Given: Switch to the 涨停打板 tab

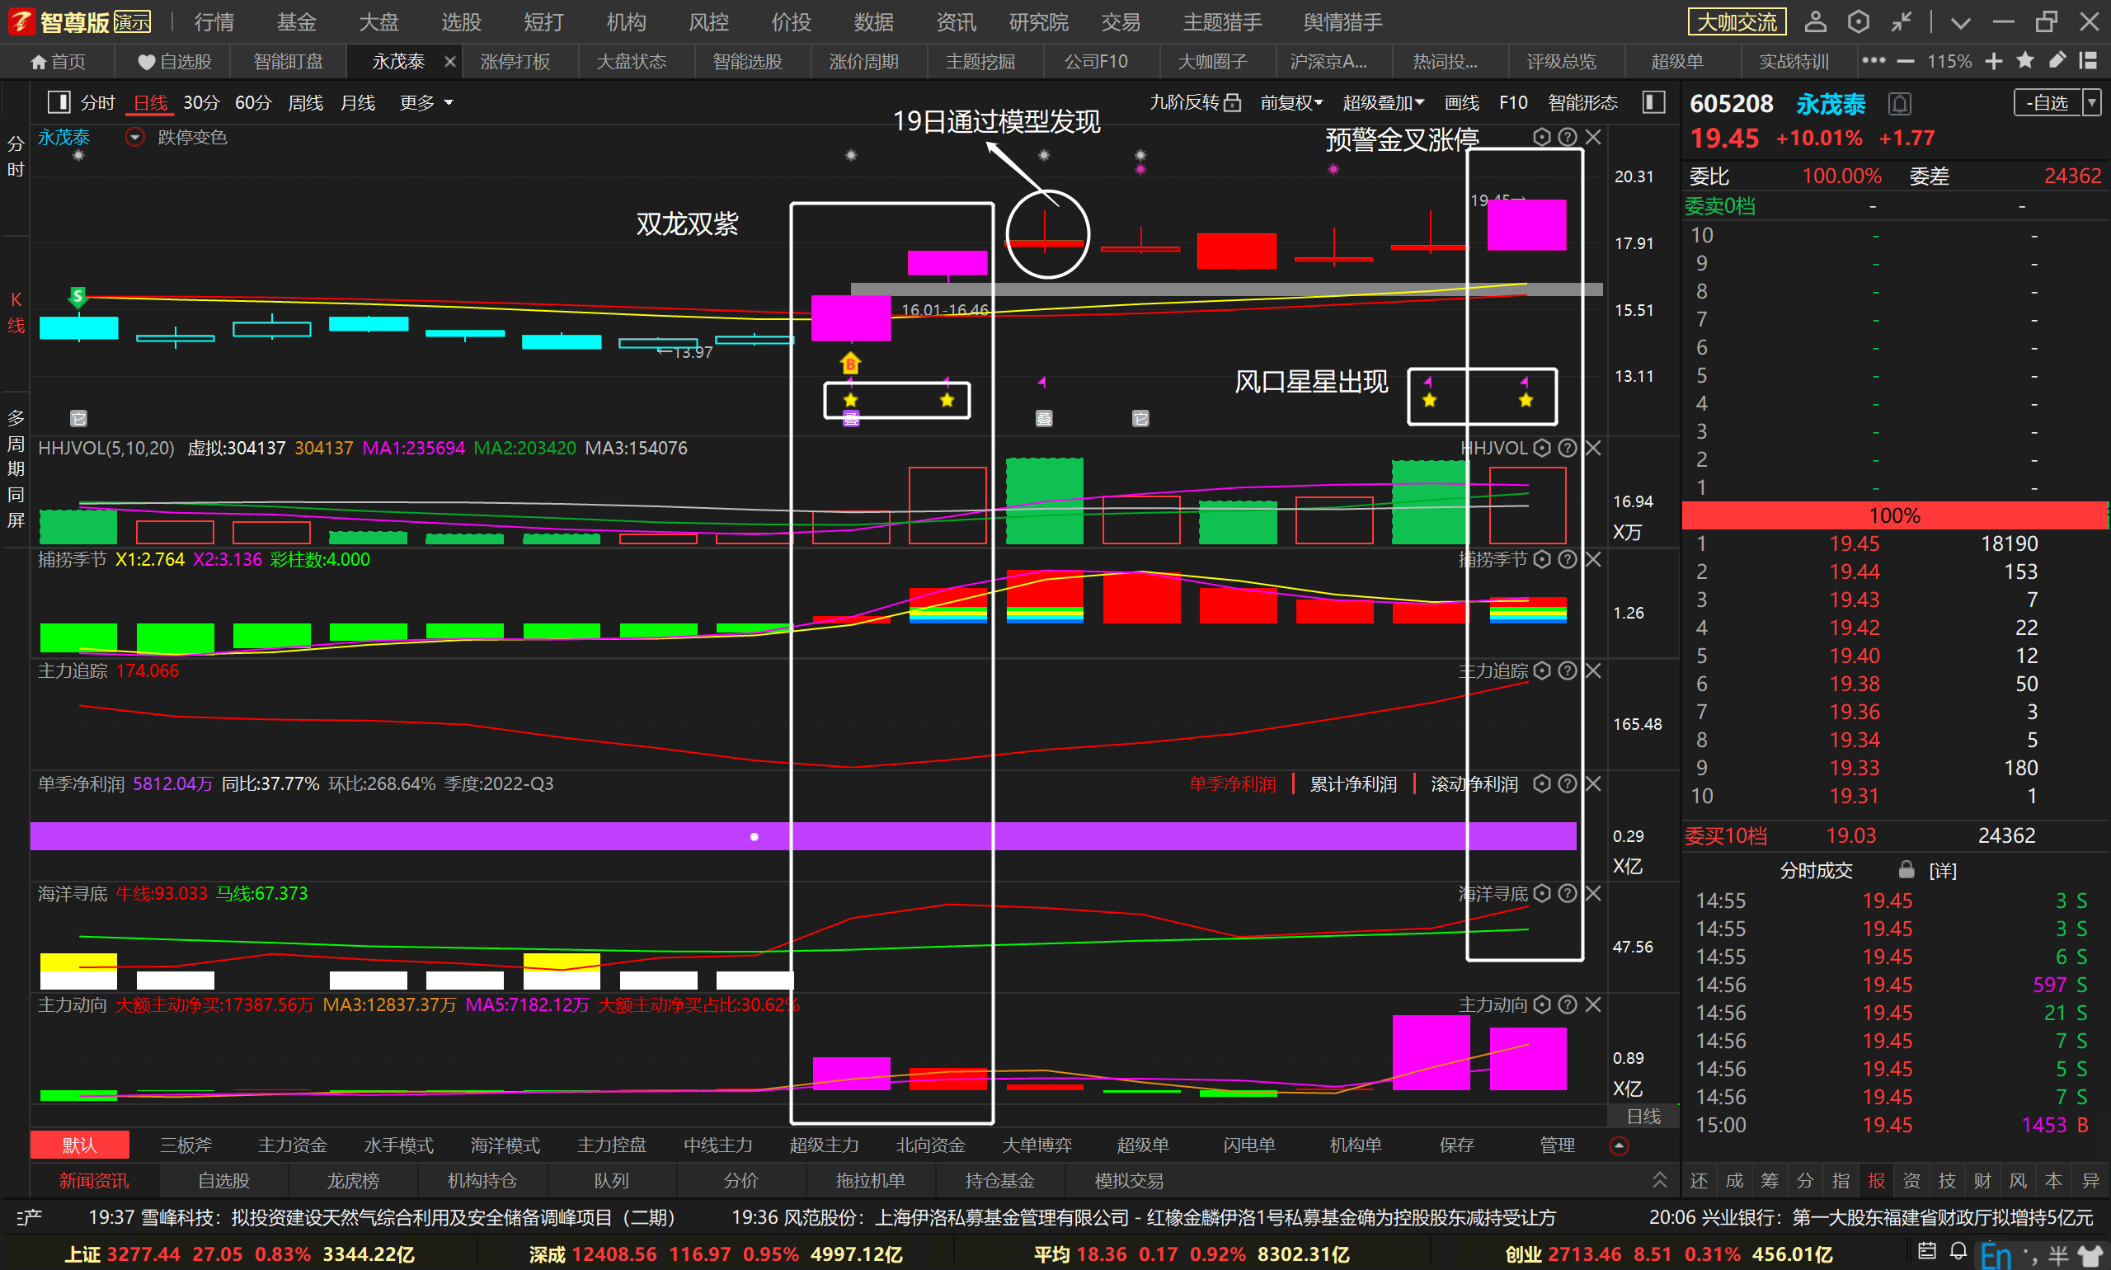Looking at the screenshot, I should click(x=515, y=61).
